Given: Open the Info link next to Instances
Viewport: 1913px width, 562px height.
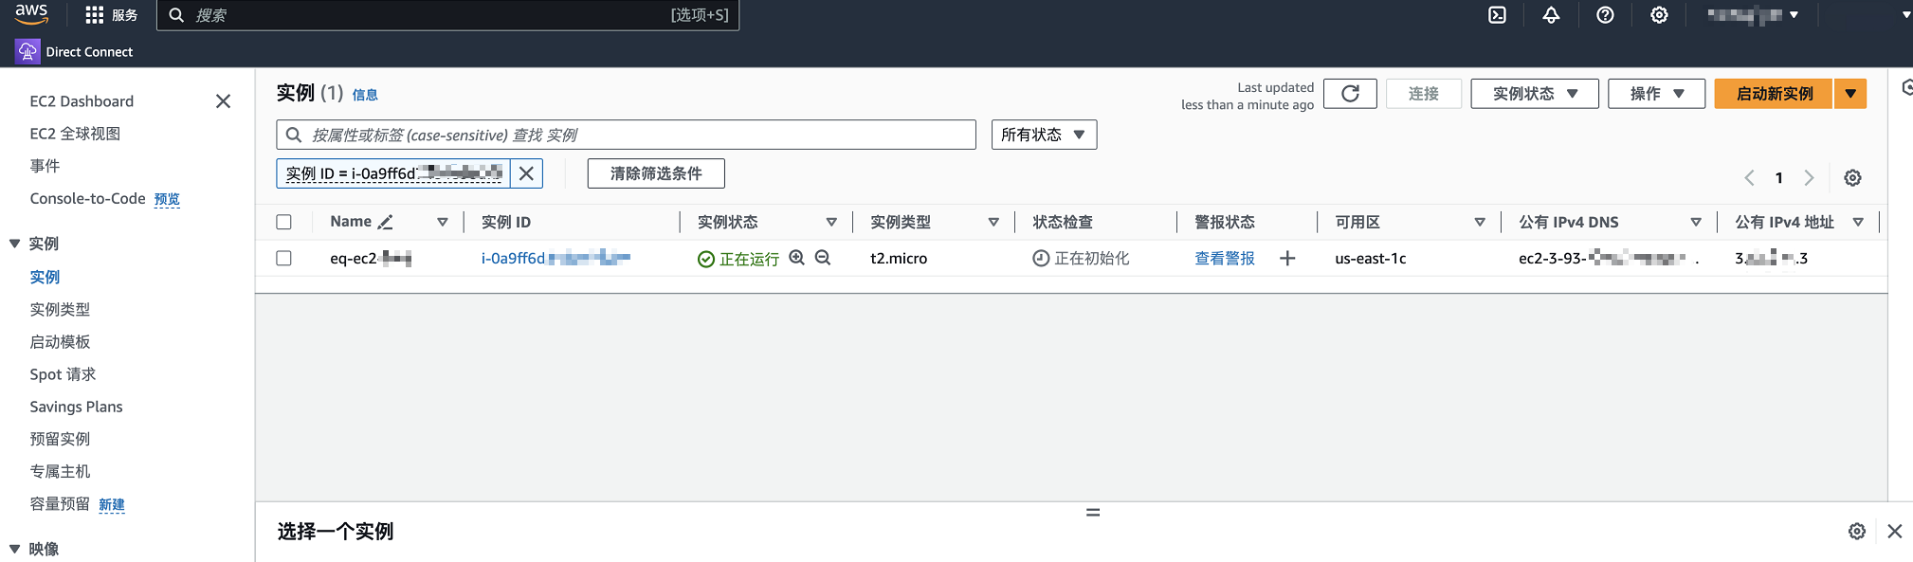Looking at the screenshot, I should click(365, 95).
